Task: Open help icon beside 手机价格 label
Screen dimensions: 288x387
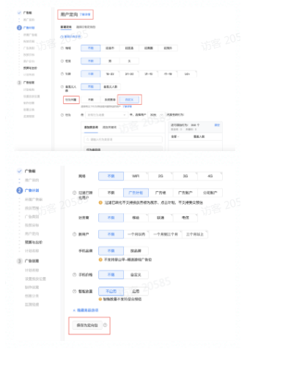Action: [74, 275]
